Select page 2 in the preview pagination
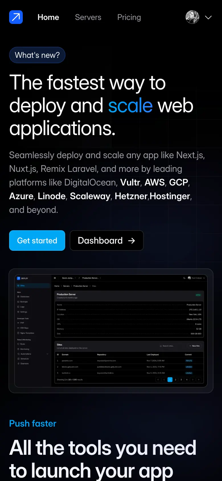This screenshot has width=222, height=481. [x=176, y=380]
